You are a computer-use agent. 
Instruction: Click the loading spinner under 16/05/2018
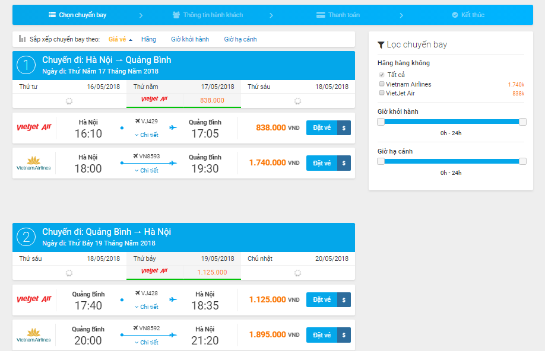pyautogui.click(x=69, y=101)
